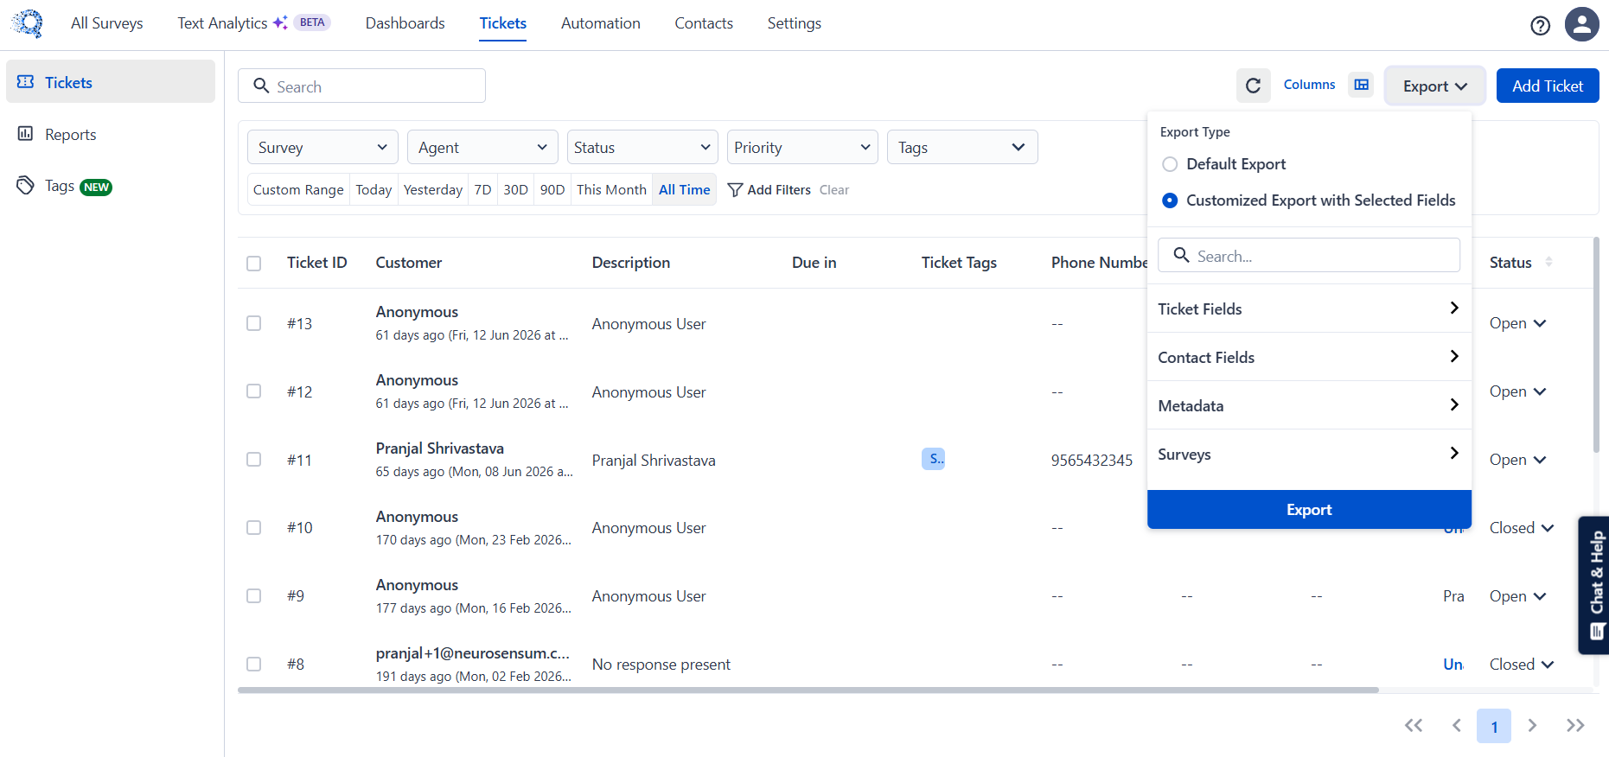Select the Default Export radio button
Image resolution: width=1609 pixels, height=757 pixels.
pyautogui.click(x=1170, y=164)
